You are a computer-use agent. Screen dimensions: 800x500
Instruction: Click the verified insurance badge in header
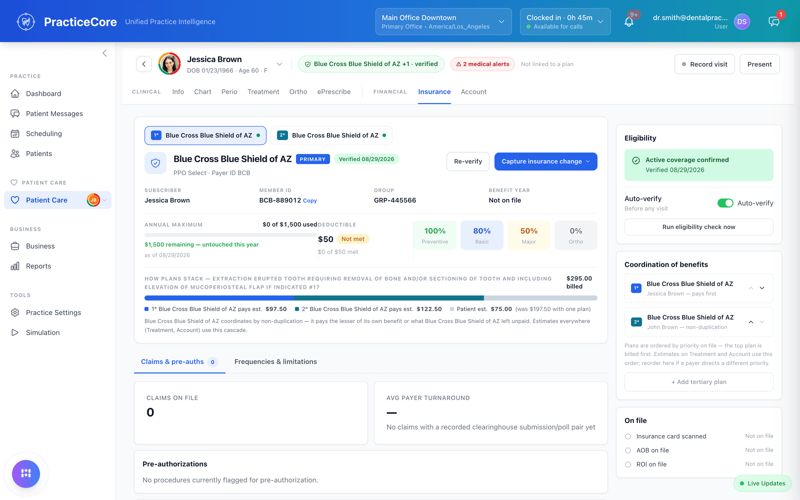(x=371, y=64)
